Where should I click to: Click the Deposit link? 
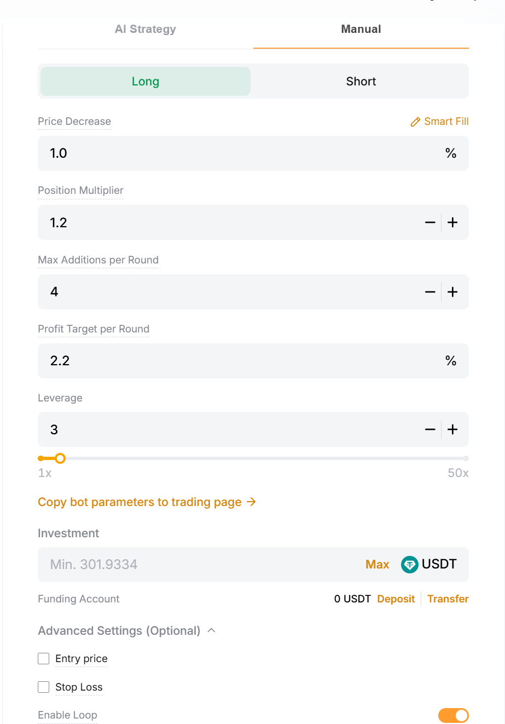pos(396,599)
